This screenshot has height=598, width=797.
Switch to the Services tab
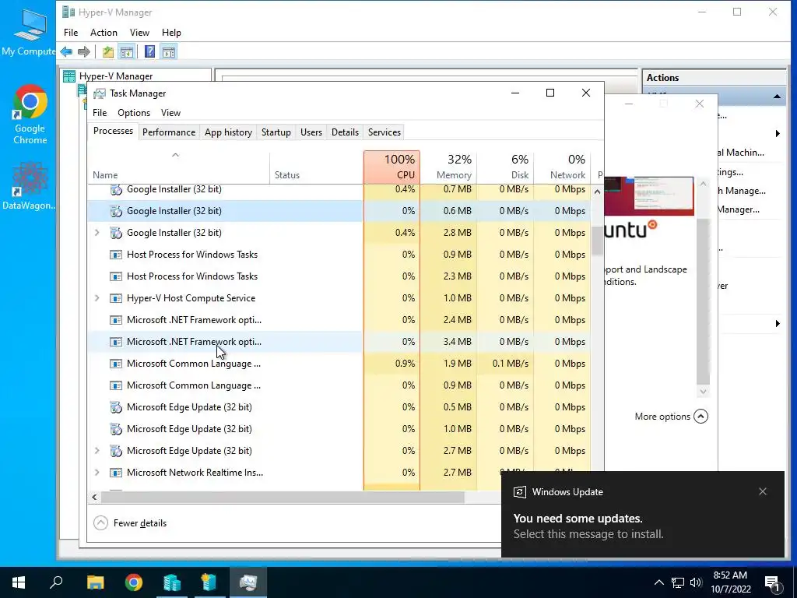click(x=384, y=132)
